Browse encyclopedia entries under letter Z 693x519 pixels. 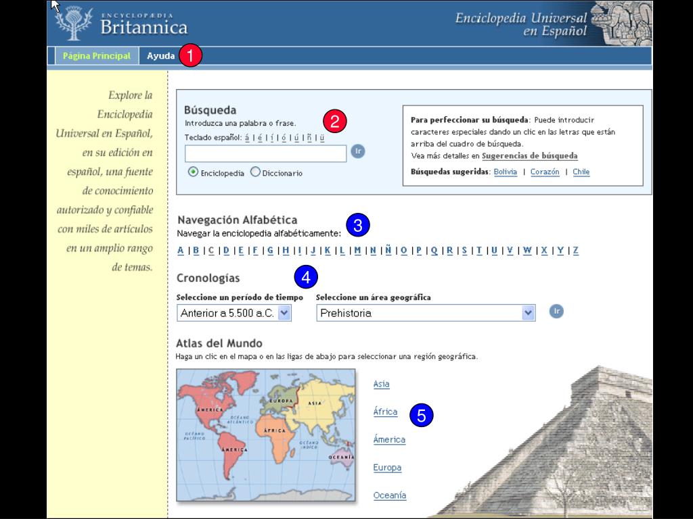click(x=575, y=251)
